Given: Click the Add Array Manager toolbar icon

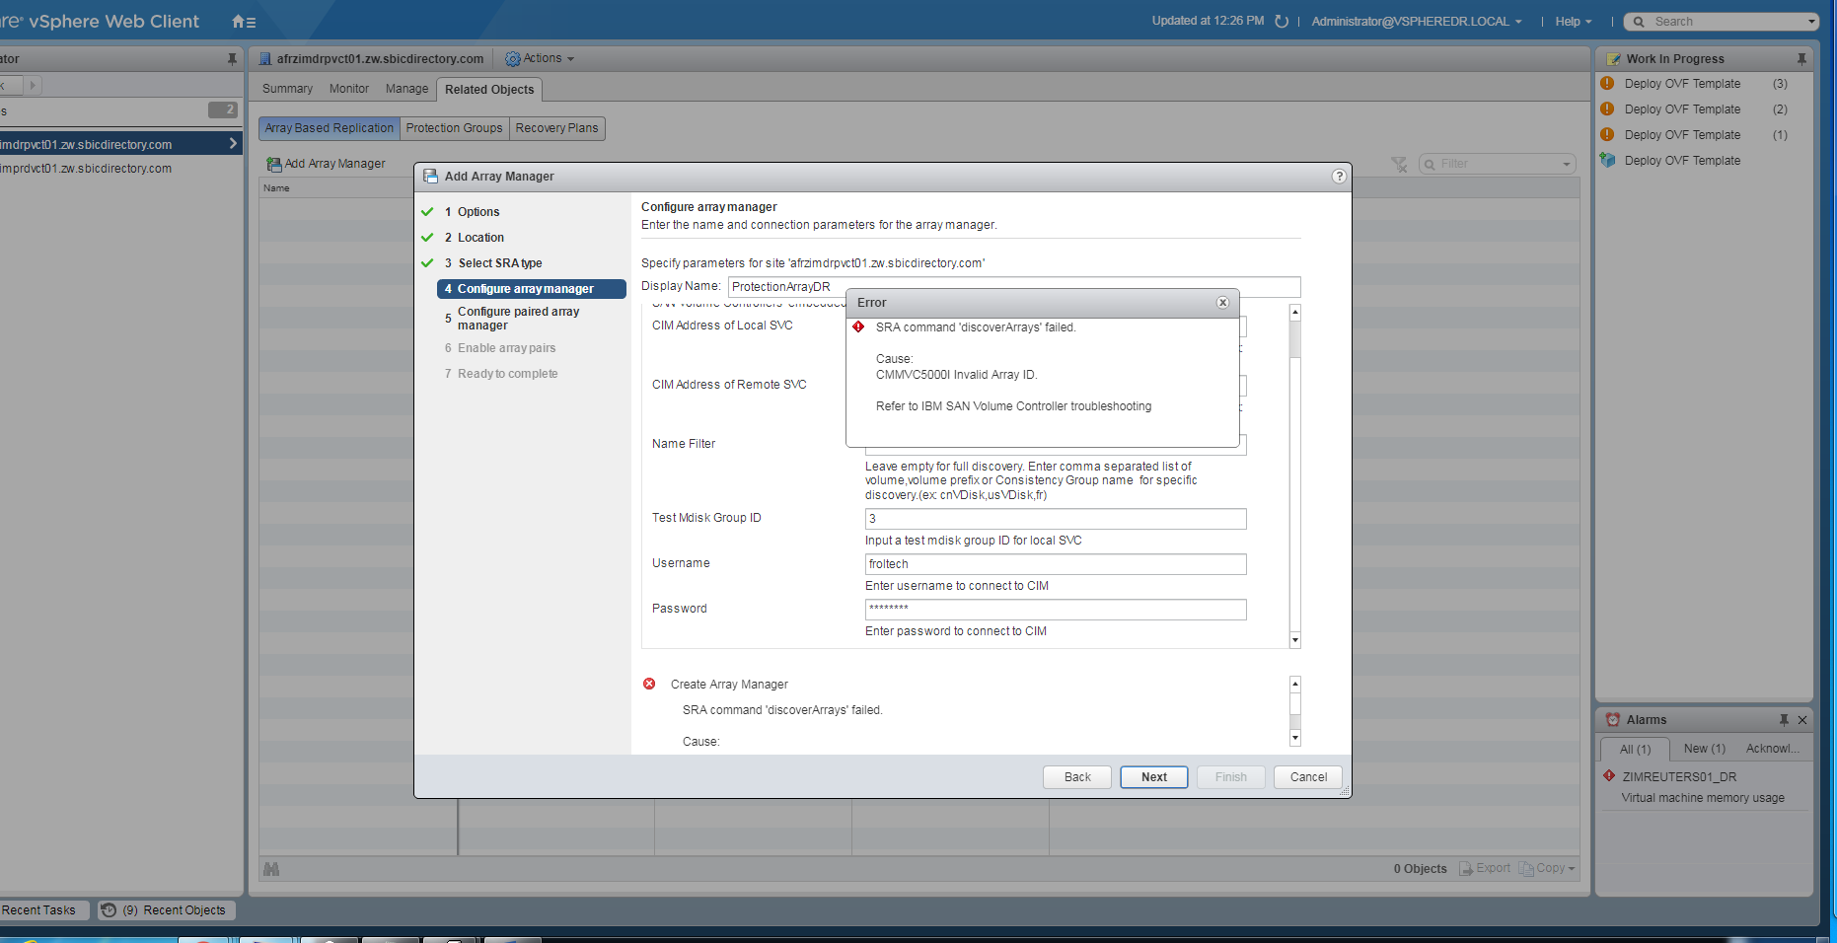Looking at the screenshot, I should (x=274, y=164).
